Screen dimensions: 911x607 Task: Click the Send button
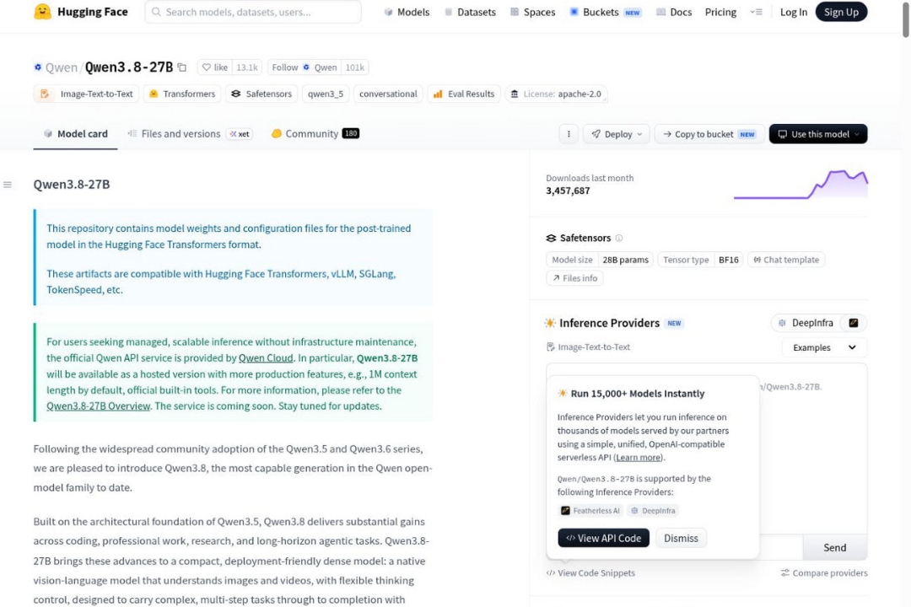835,548
